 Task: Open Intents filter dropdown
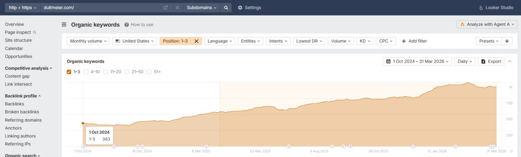point(278,41)
